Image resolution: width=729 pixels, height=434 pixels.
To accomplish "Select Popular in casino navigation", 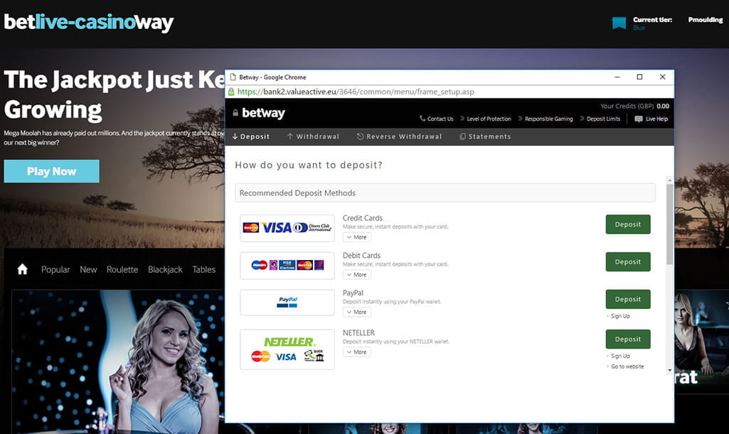I will point(55,269).
